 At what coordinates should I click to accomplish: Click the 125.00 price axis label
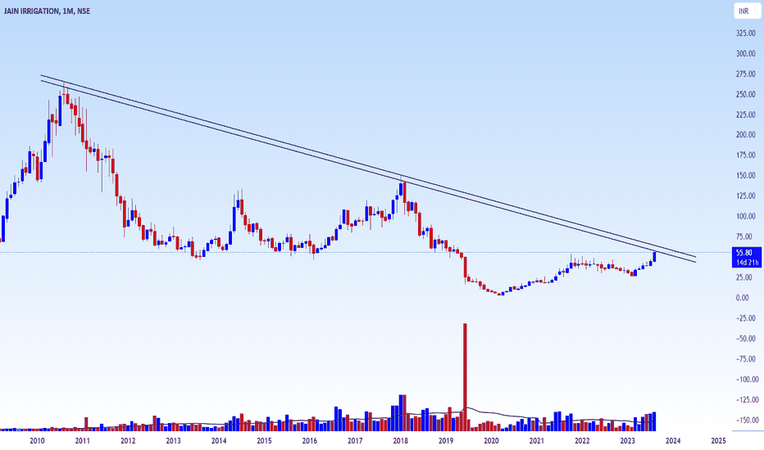point(746,196)
